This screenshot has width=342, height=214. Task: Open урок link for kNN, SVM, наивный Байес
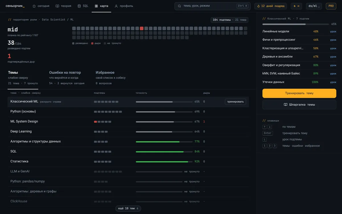[333, 74]
